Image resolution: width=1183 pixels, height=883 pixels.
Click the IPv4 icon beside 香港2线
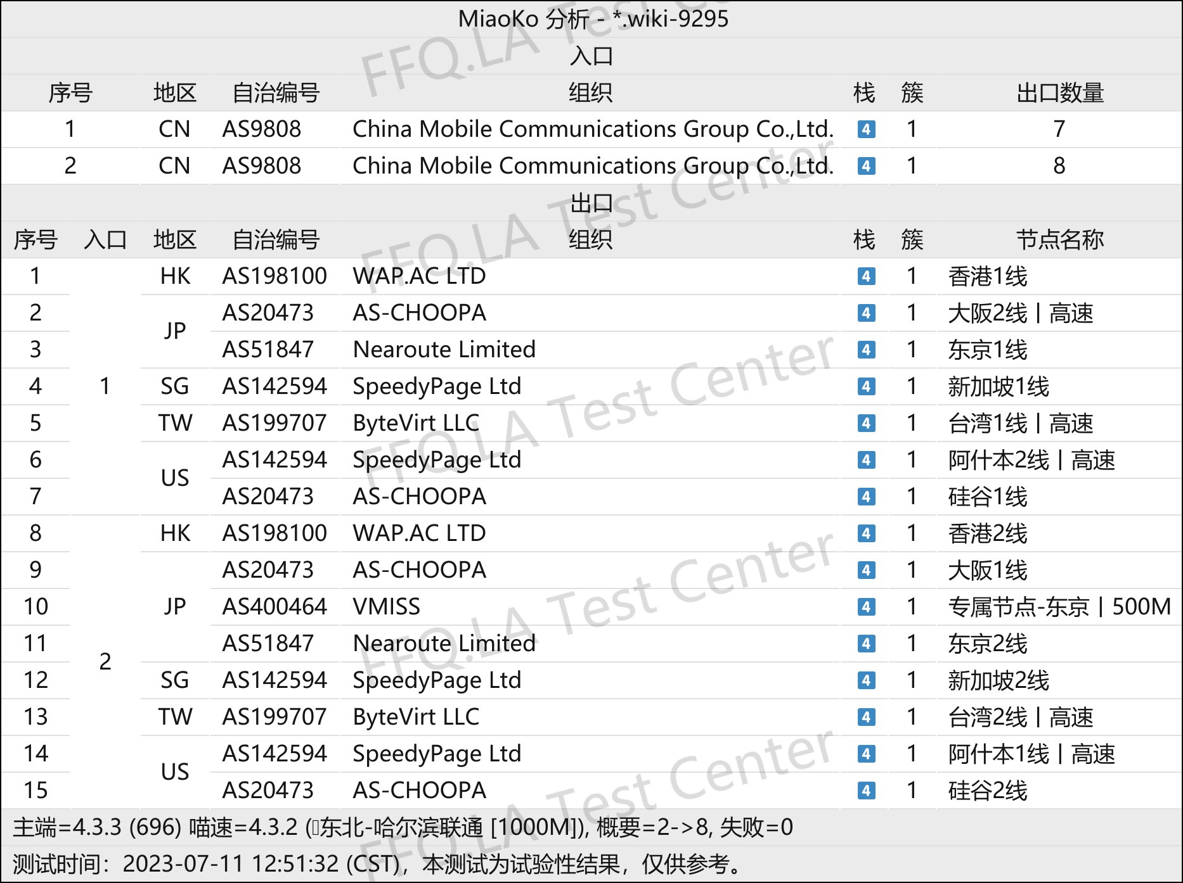866,533
